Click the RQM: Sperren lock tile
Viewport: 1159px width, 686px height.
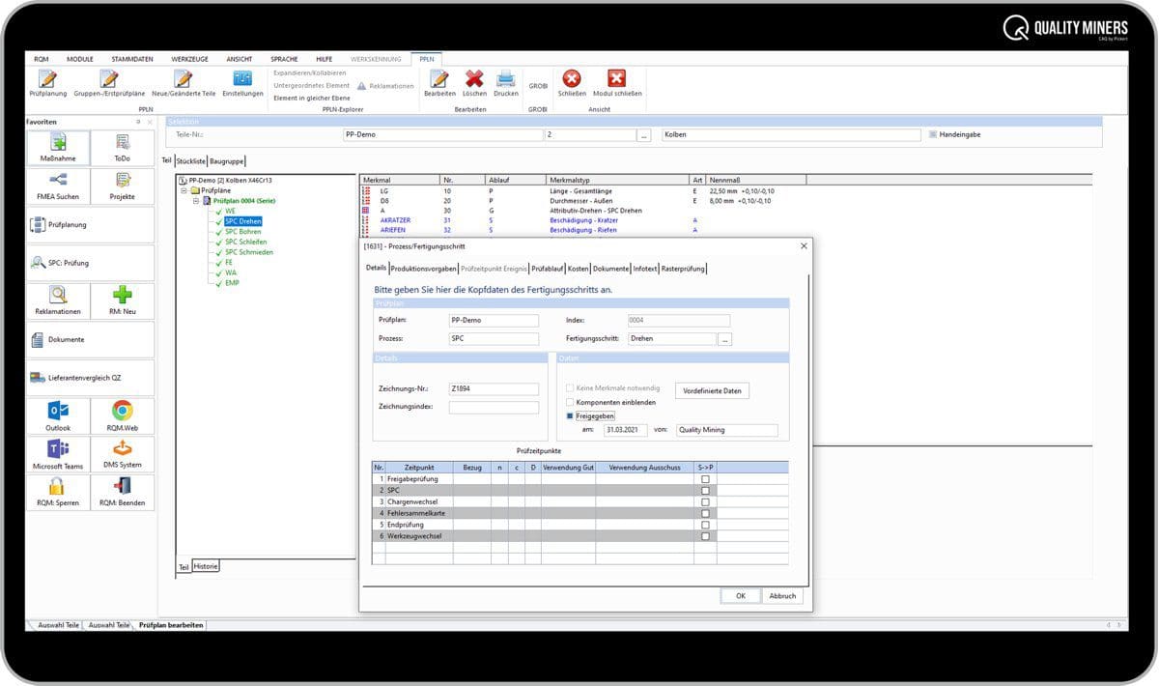[x=58, y=492]
